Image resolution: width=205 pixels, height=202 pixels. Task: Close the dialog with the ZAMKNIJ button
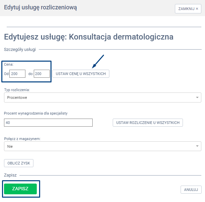188,9
